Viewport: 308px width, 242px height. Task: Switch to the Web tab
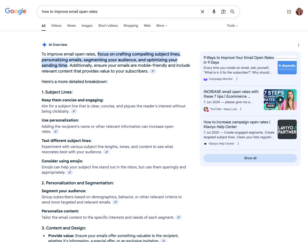click(x=147, y=26)
